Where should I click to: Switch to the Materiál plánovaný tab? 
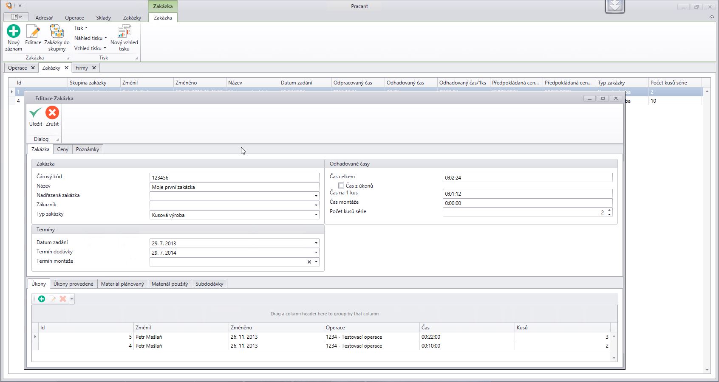pyautogui.click(x=122, y=284)
